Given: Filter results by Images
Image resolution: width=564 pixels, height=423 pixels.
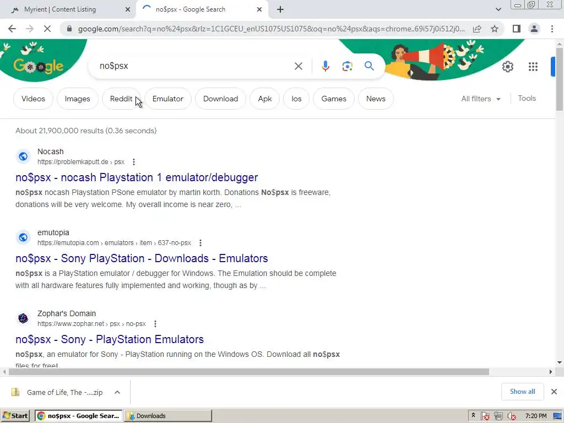Looking at the screenshot, I should tap(77, 99).
